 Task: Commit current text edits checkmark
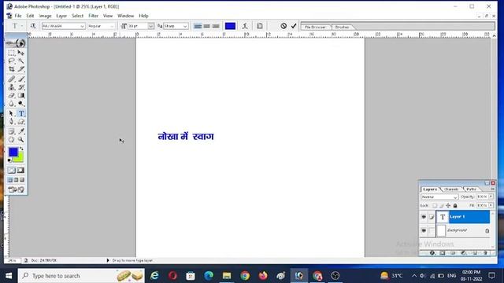coord(294,26)
